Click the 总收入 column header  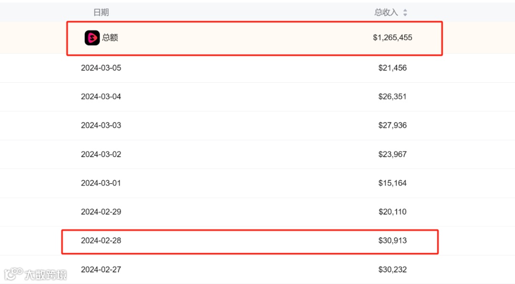coord(386,12)
